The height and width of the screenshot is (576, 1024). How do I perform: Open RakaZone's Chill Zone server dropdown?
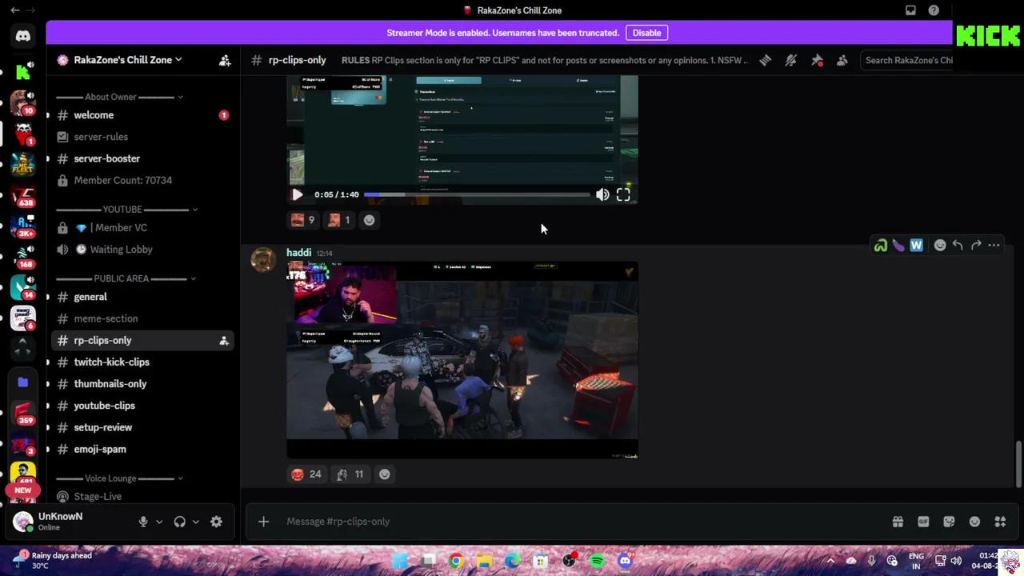pyautogui.click(x=128, y=60)
